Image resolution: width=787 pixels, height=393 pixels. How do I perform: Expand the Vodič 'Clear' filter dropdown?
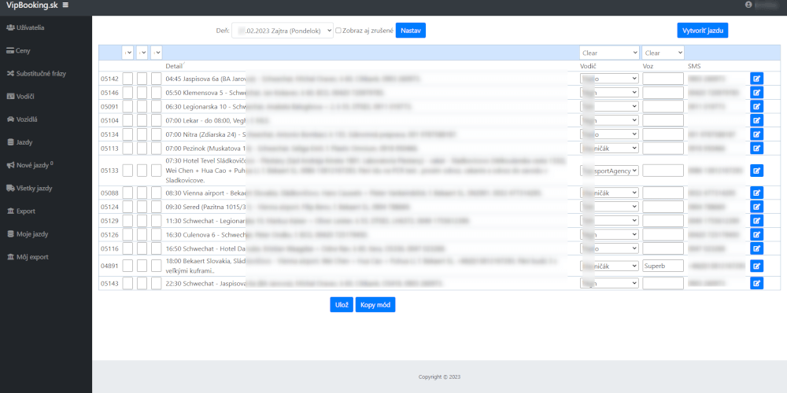[x=608, y=53]
